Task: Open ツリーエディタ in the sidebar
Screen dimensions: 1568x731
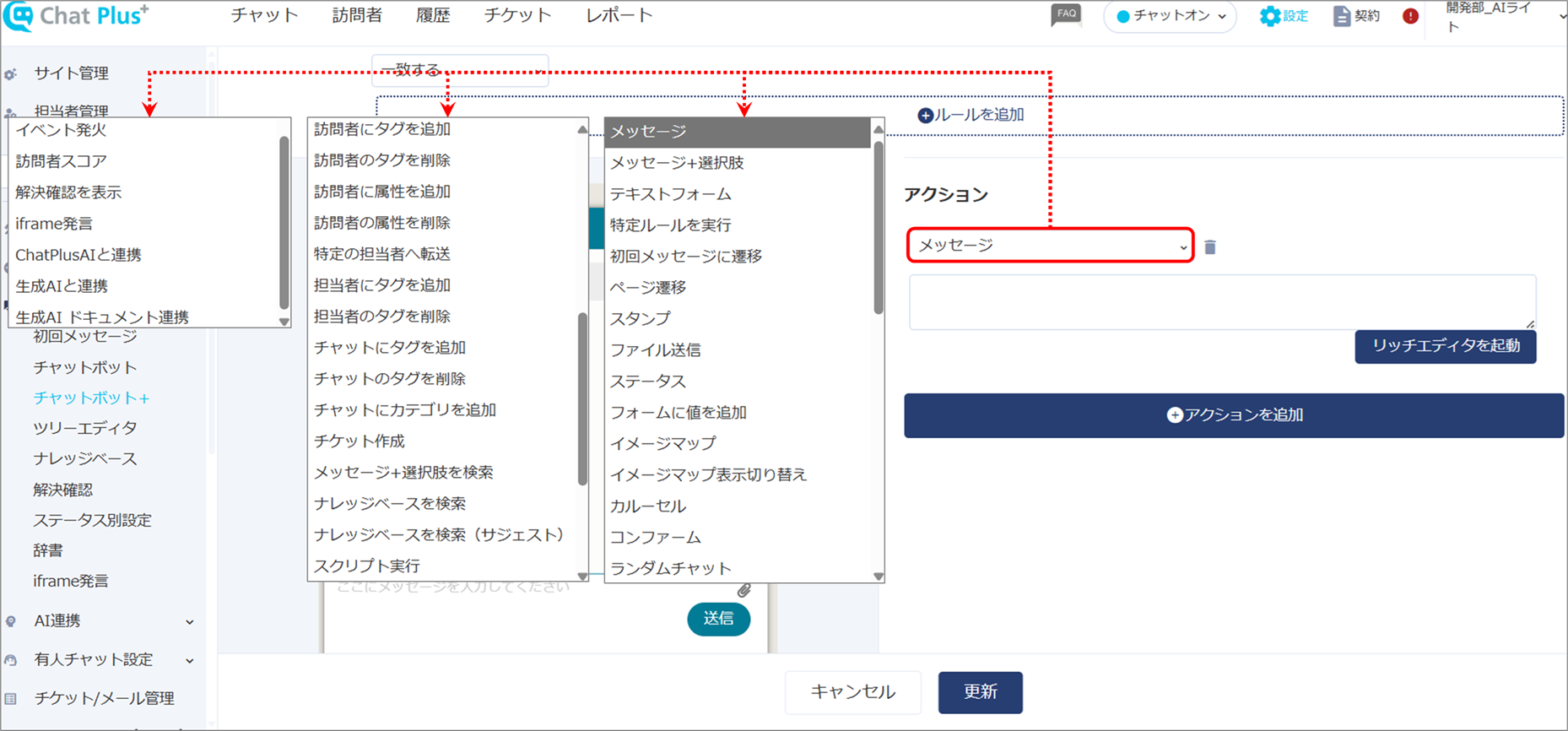Action: tap(84, 428)
